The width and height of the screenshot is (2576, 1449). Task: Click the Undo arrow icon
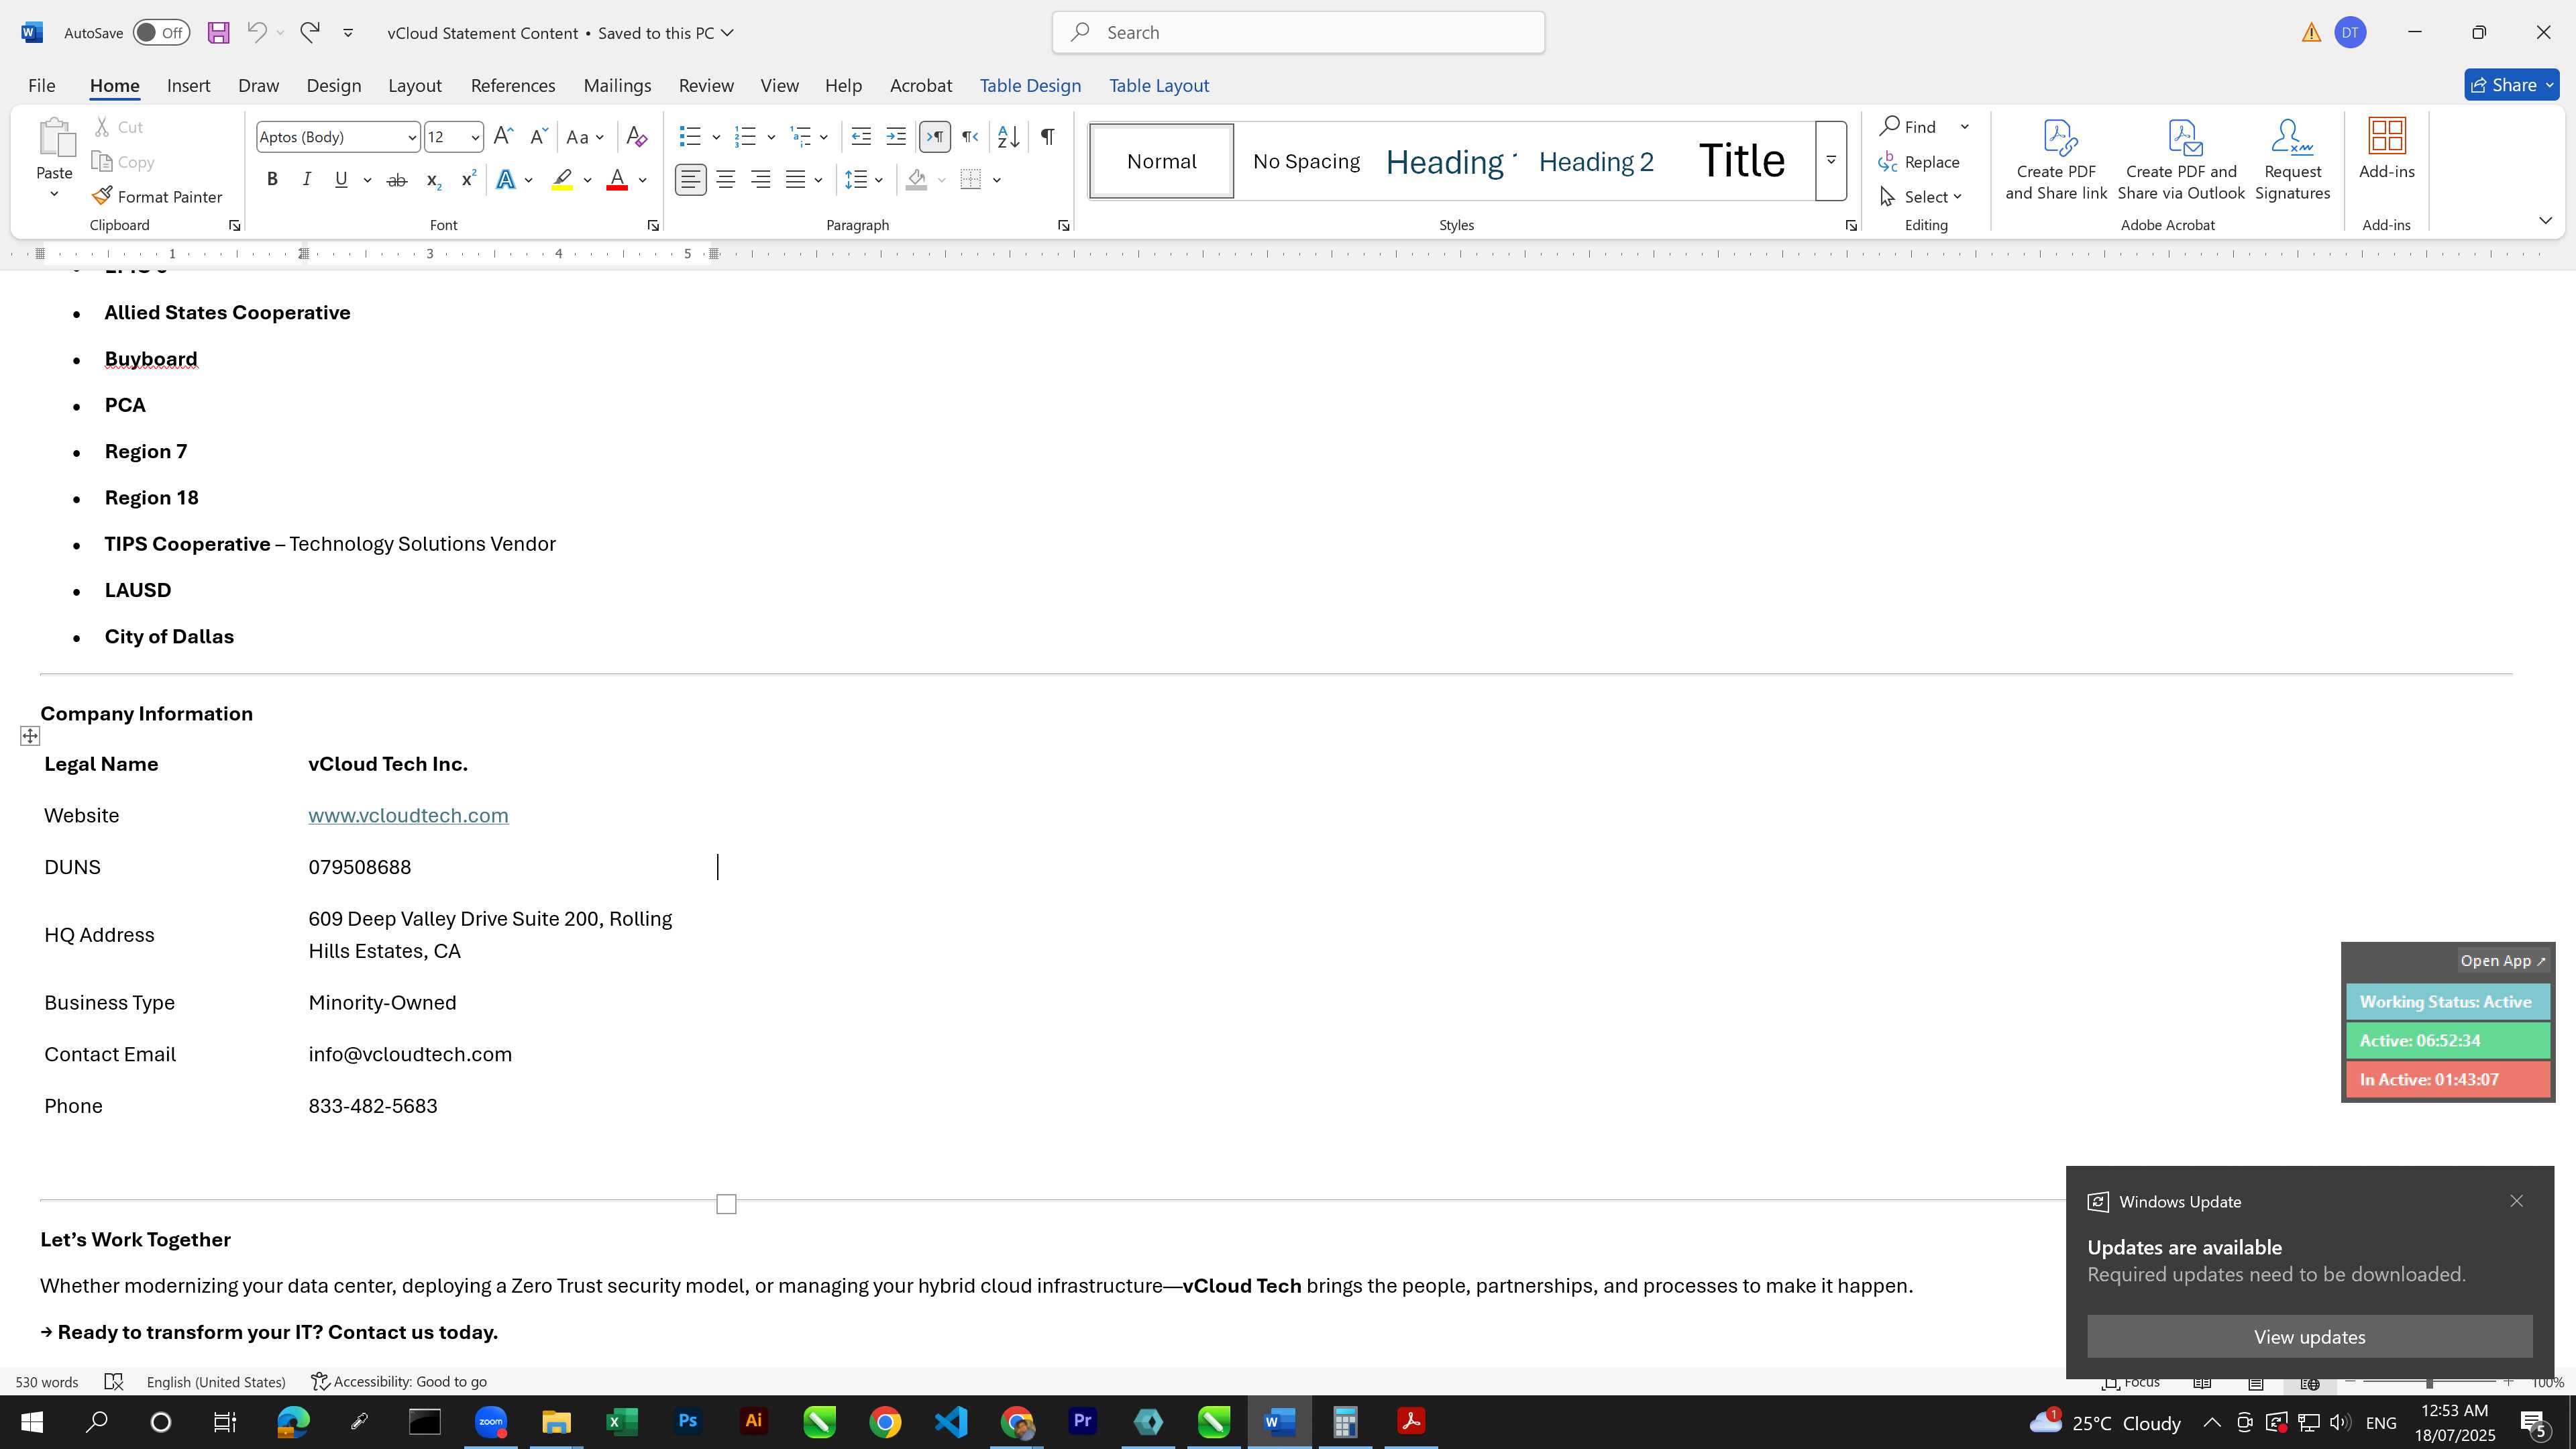click(256, 33)
